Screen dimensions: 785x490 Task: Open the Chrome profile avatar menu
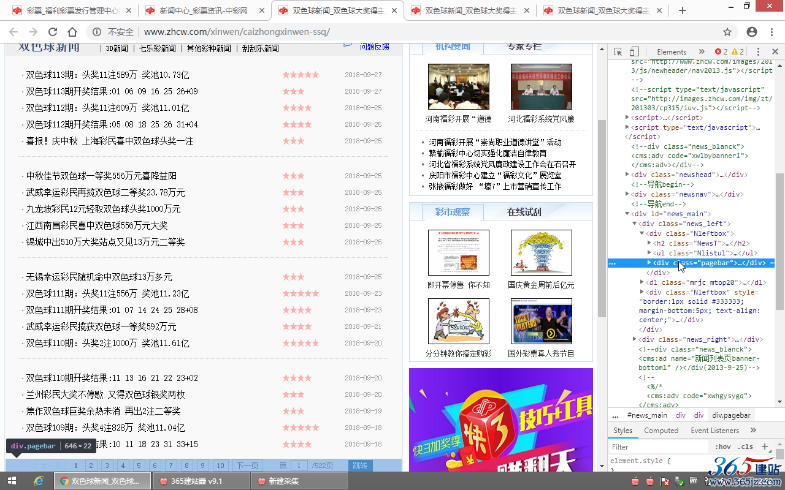[752, 32]
